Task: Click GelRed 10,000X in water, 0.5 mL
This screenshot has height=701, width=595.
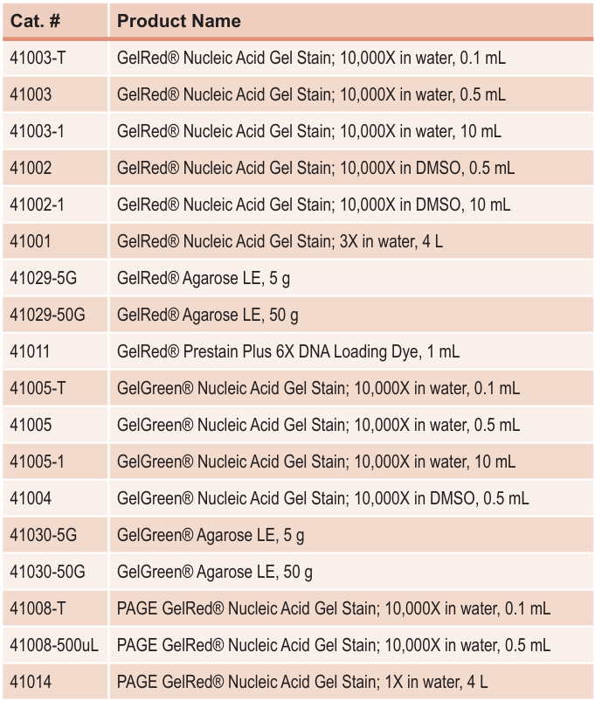Action: coord(311,94)
